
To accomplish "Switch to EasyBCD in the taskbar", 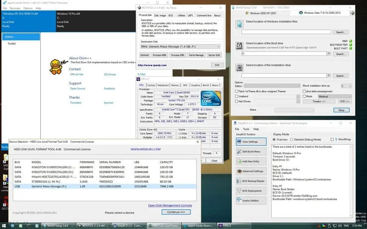I will pos(128,226).
